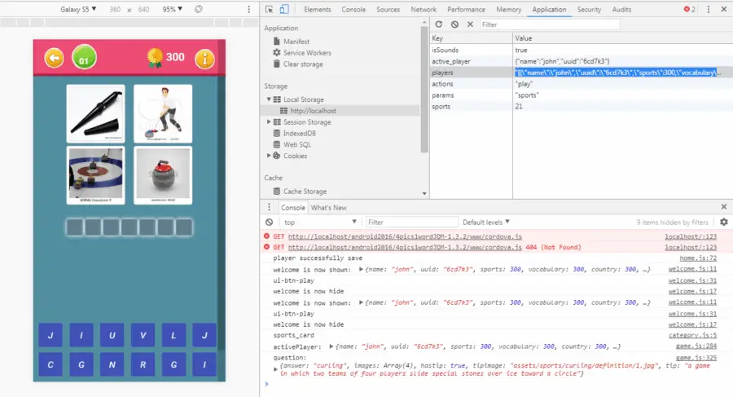This screenshot has width=733, height=397.
Task: Click the inspect element picker icon
Action: pos(269,10)
